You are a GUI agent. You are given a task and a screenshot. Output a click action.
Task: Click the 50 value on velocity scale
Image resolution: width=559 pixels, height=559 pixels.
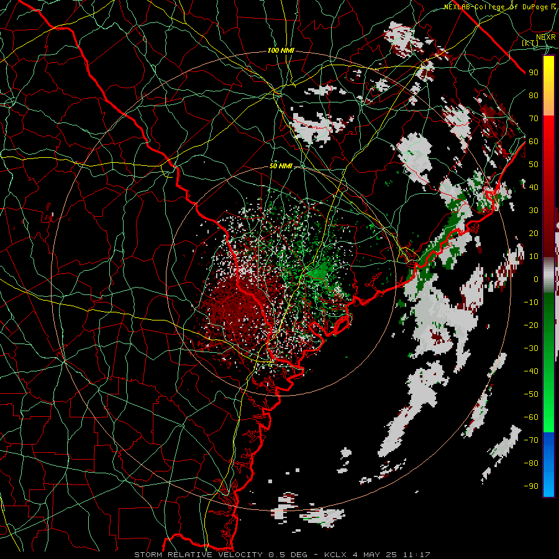(x=534, y=165)
